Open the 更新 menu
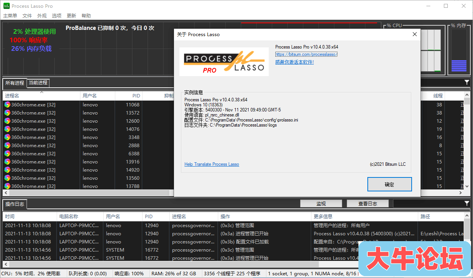The width and height of the screenshot is (473, 278). [x=71, y=16]
